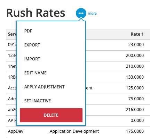Click the red DELETE button
This screenshot has height=138, width=150.
tap(51, 115)
